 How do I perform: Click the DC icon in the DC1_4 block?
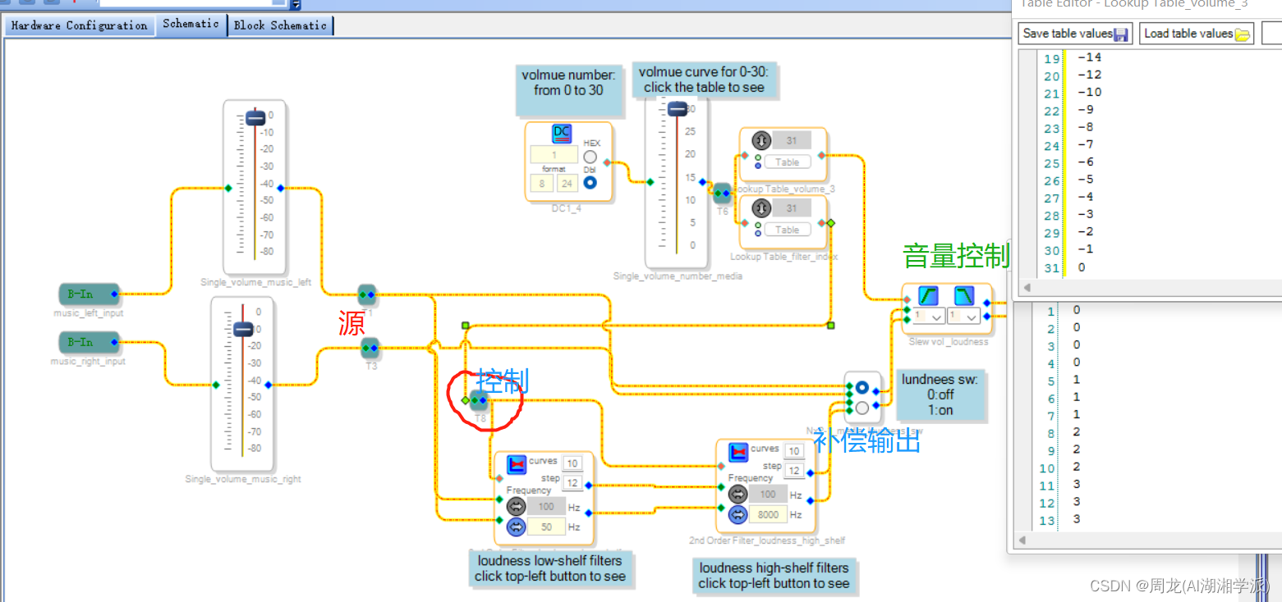562,135
